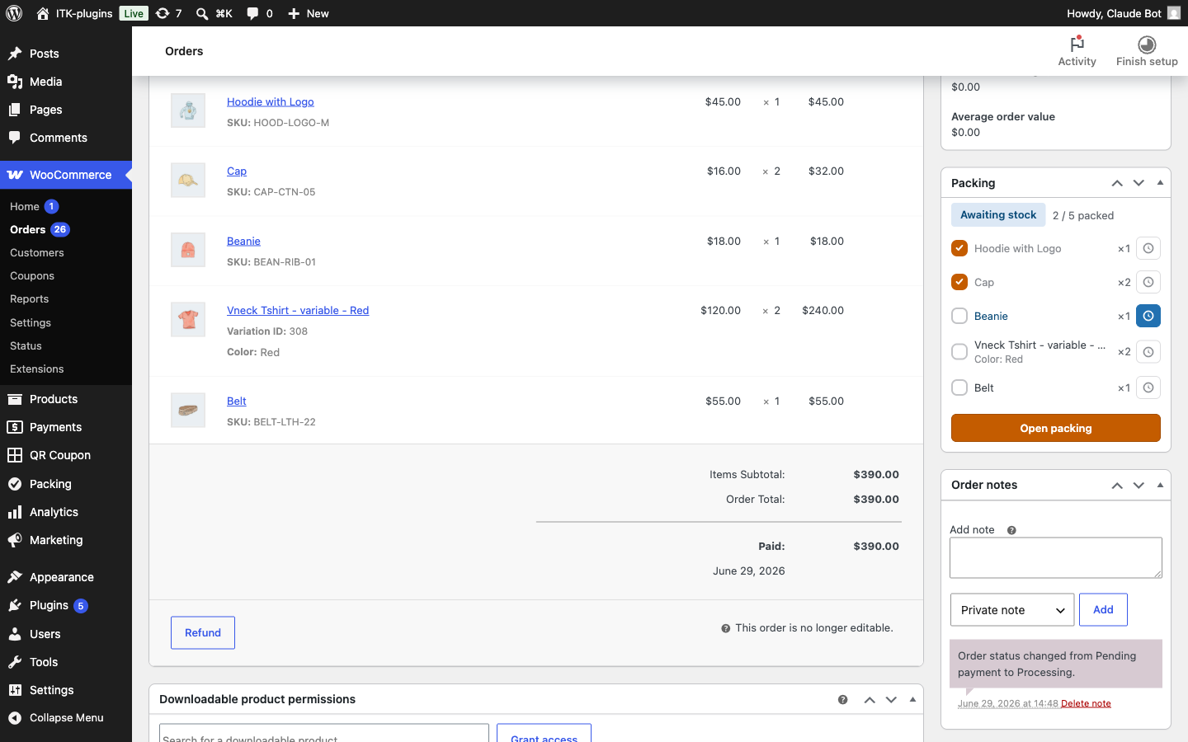Move Downloadable product permissions panel down
The height and width of the screenshot is (742, 1188).
pyautogui.click(x=891, y=699)
